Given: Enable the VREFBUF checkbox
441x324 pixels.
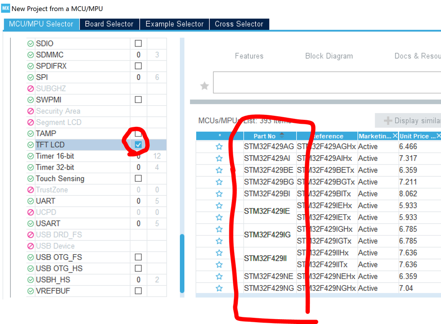Looking at the screenshot, I should click(138, 291).
